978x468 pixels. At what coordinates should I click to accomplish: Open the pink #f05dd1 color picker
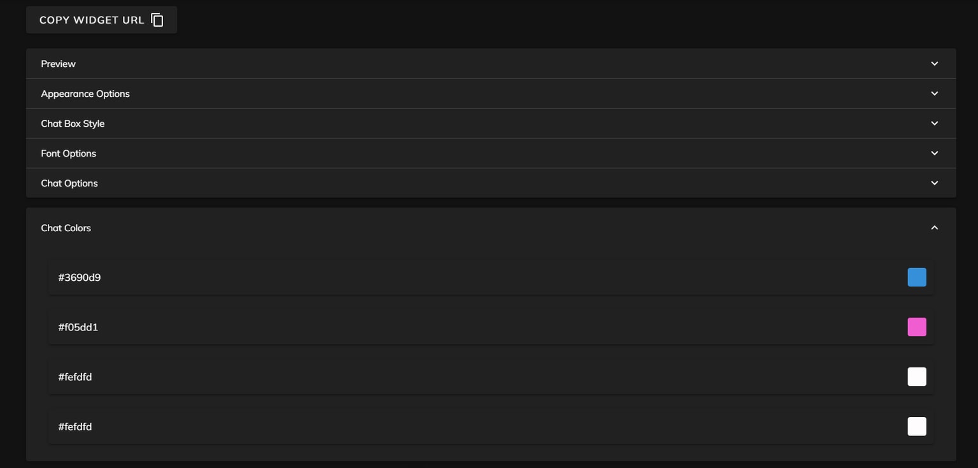coord(917,326)
